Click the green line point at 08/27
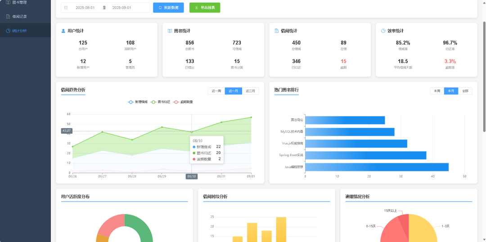Viewport: 486px width, 242px height. (x=102, y=132)
